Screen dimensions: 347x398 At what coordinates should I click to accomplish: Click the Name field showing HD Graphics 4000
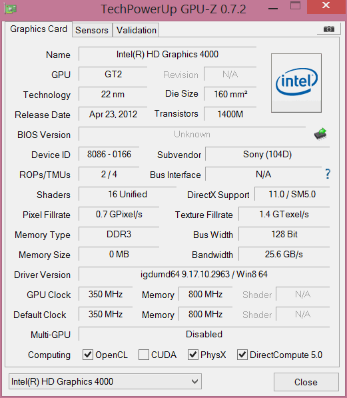pyautogui.click(x=167, y=54)
